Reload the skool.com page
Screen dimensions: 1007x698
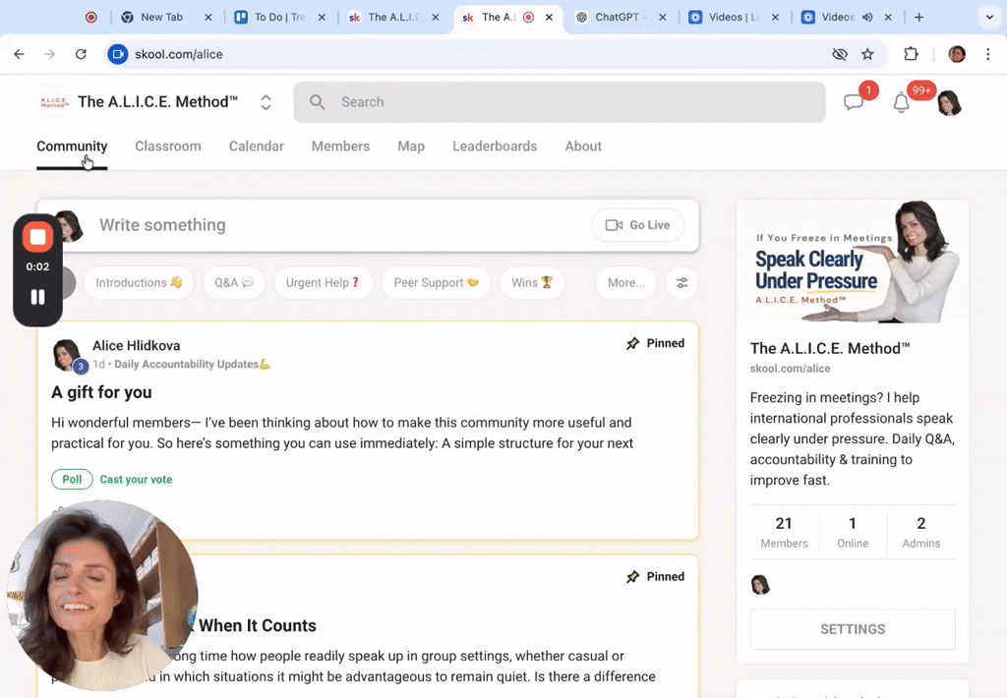(81, 54)
